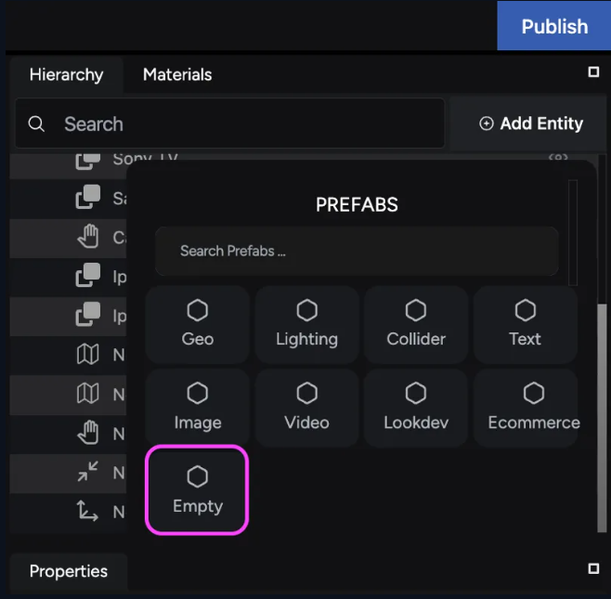Image resolution: width=611 pixels, height=599 pixels.
Task: Click the Hierarchy Search field
Action: click(230, 124)
